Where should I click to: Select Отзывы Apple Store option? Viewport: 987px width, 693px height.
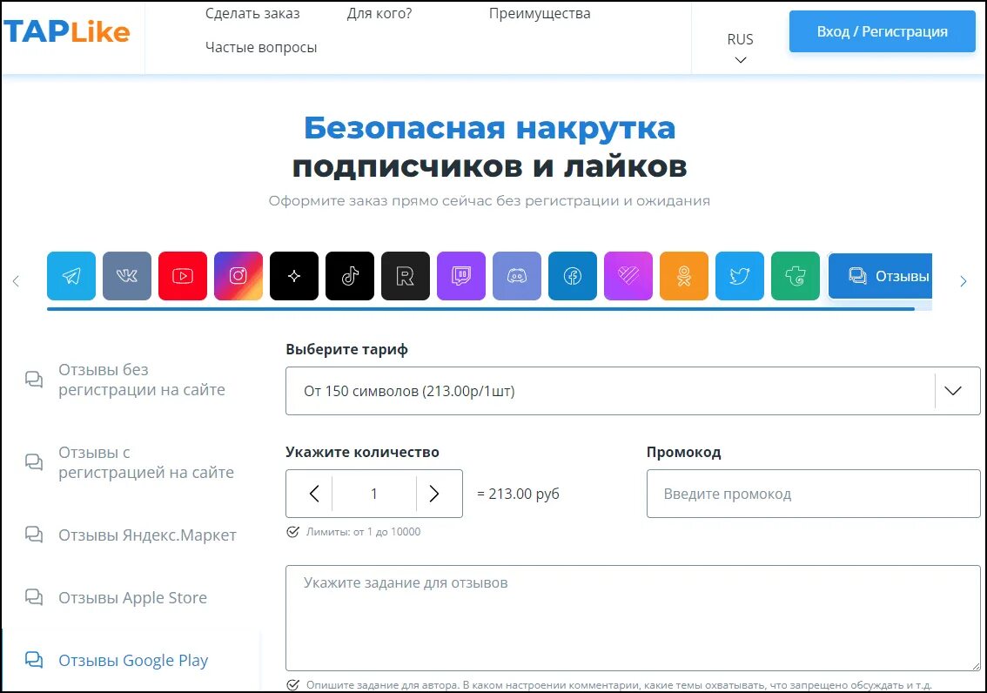pyautogui.click(x=133, y=597)
